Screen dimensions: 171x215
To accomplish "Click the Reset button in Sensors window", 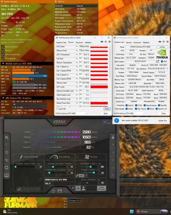I will click(107, 109).
